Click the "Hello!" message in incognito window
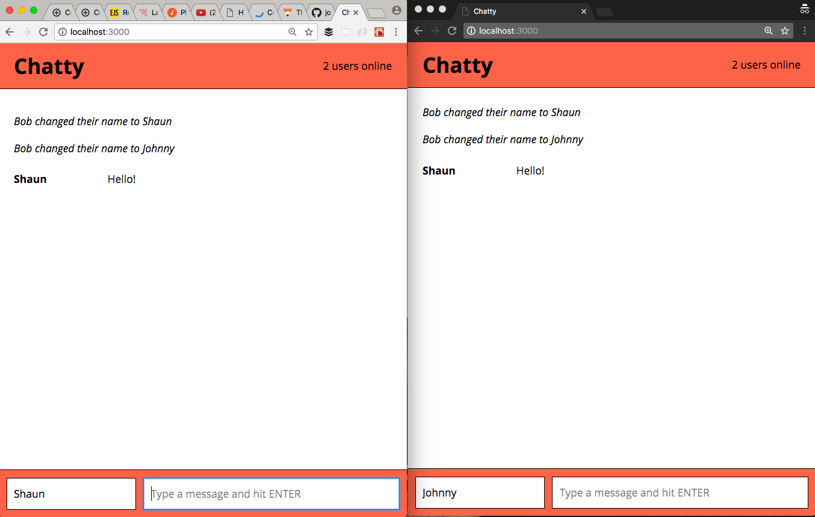Image resolution: width=815 pixels, height=517 pixels. pos(530,171)
